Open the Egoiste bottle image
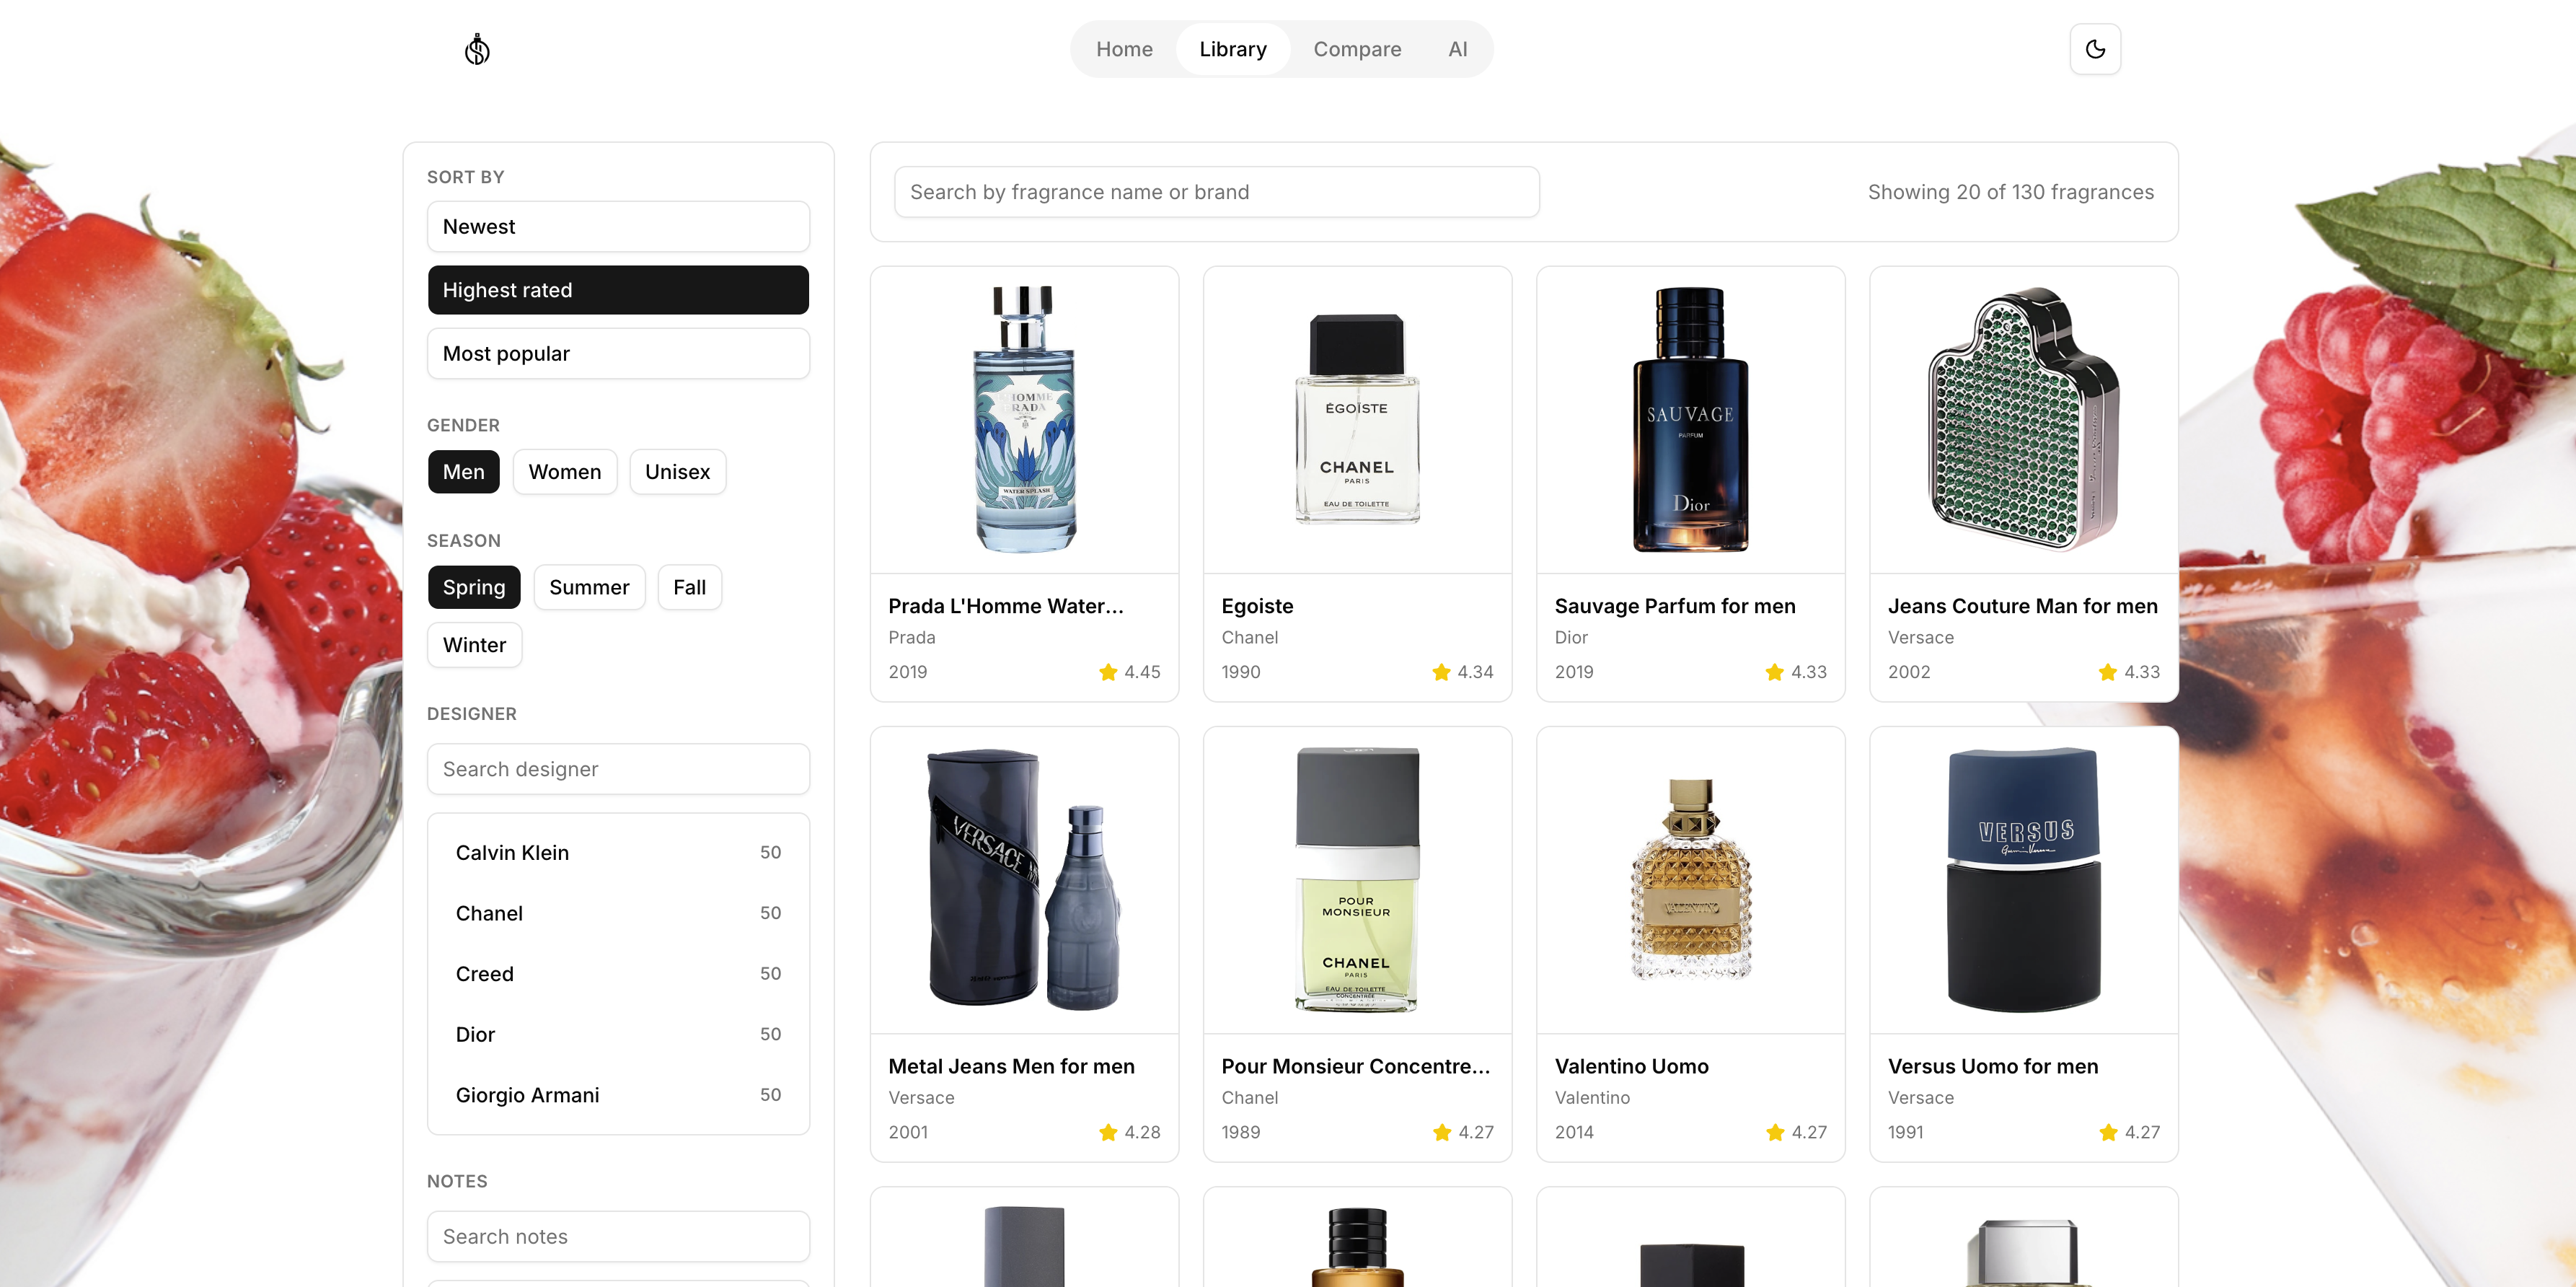 tap(1357, 420)
